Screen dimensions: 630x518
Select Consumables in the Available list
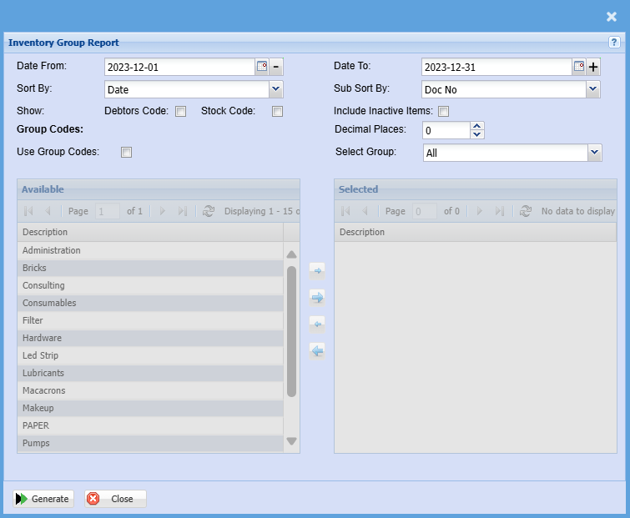coord(49,303)
